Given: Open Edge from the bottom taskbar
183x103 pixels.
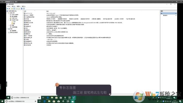Looking at the screenshot, I should click(x=45, y=101).
